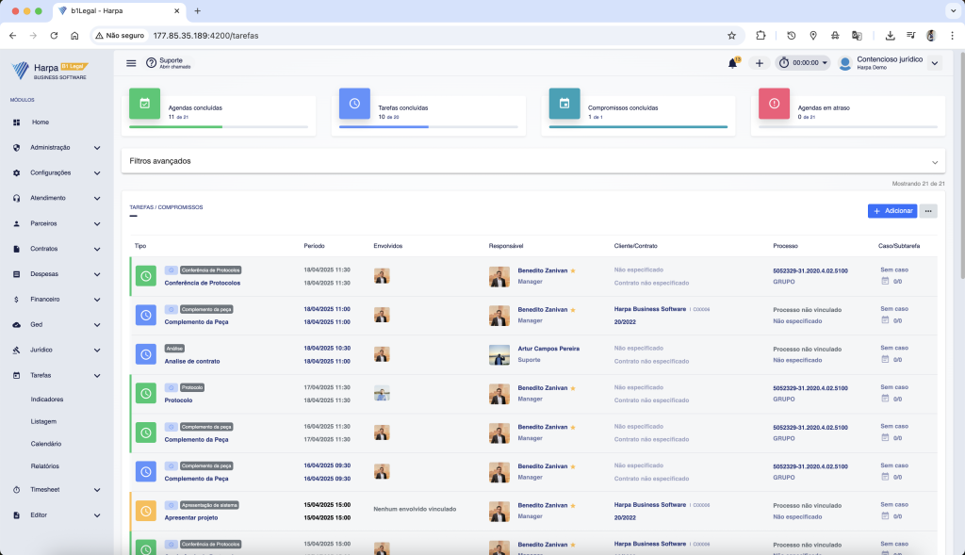This screenshot has height=555, width=965.
Task: Open the Listagem submenu item
Action: 43,421
